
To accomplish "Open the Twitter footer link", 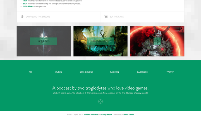I will pyautogui.click(x=170, y=72).
